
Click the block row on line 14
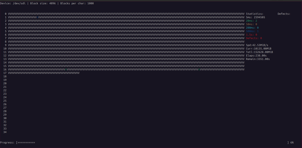click(x=126, y=62)
